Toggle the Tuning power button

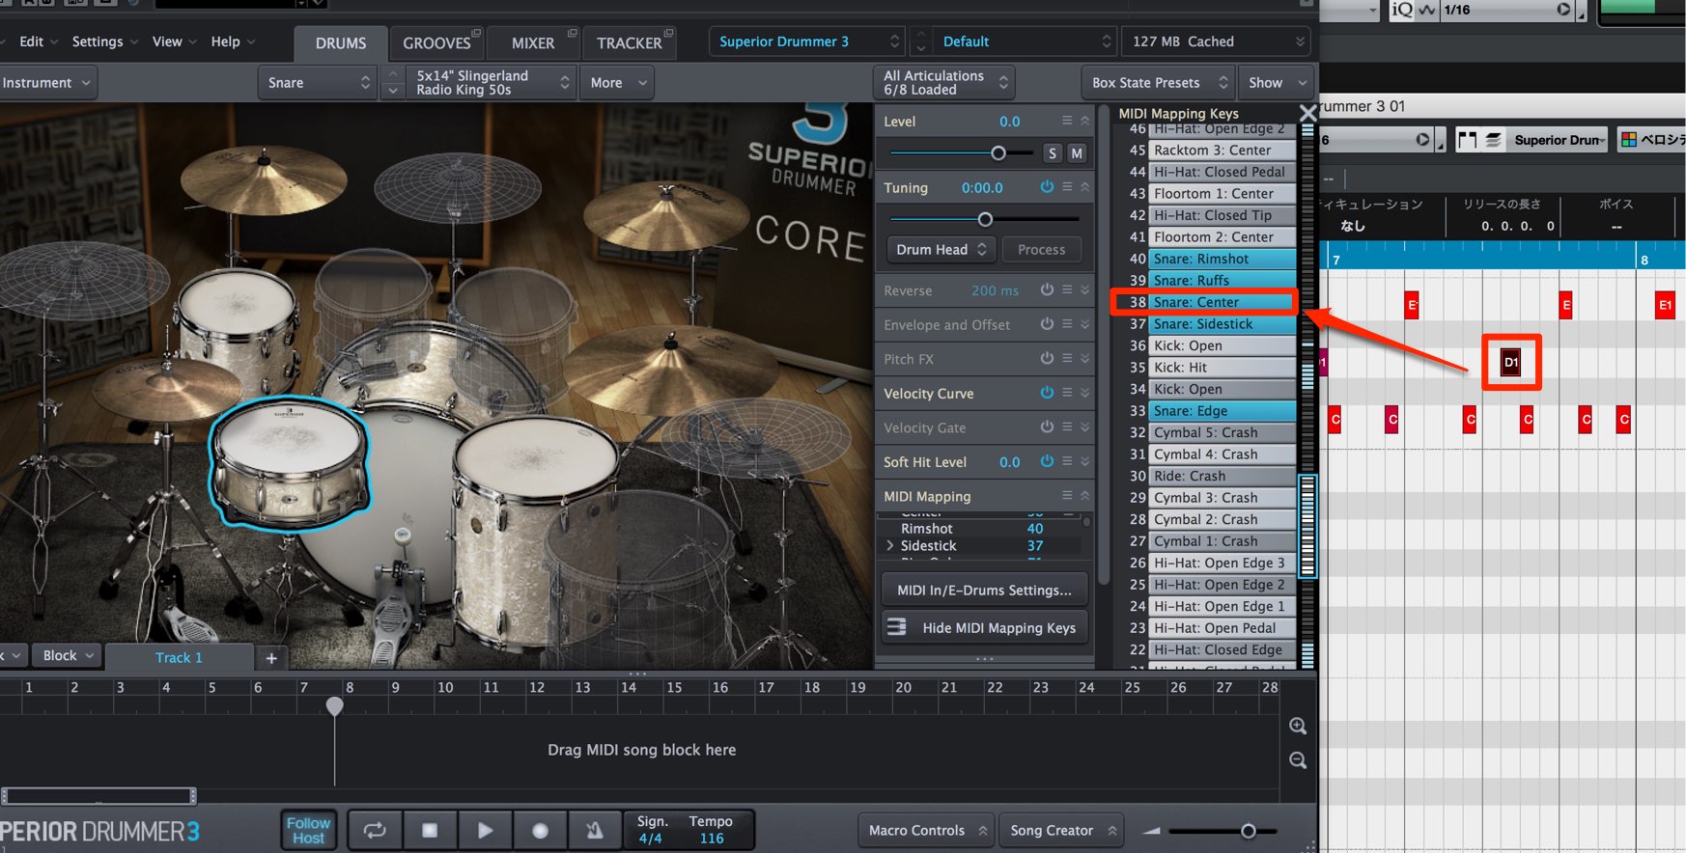pyautogui.click(x=1047, y=186)
